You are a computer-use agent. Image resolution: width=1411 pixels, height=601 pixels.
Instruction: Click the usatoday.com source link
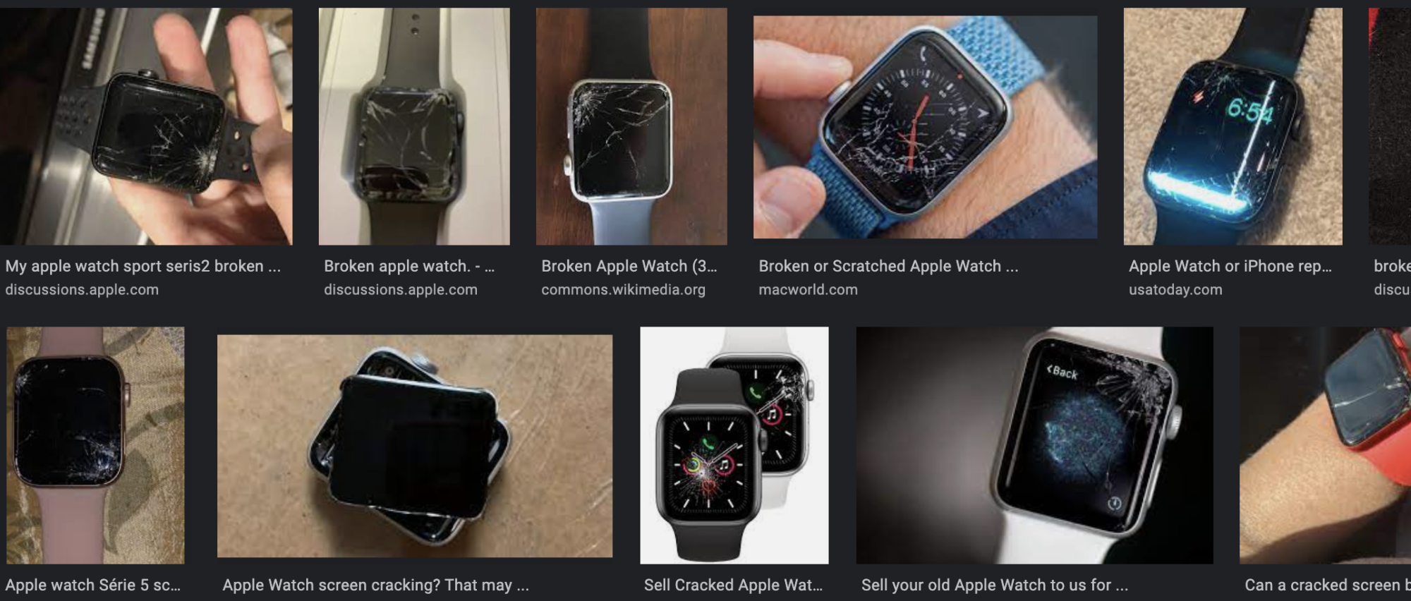tap(1175, 289)
